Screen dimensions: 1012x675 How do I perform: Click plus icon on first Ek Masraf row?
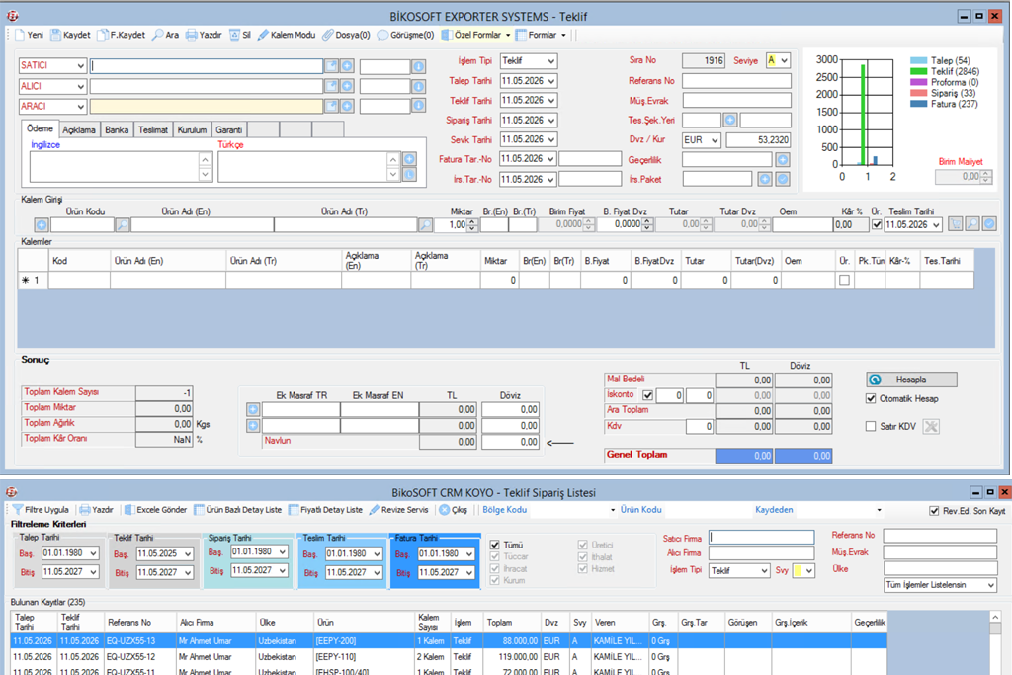[253, 409]
